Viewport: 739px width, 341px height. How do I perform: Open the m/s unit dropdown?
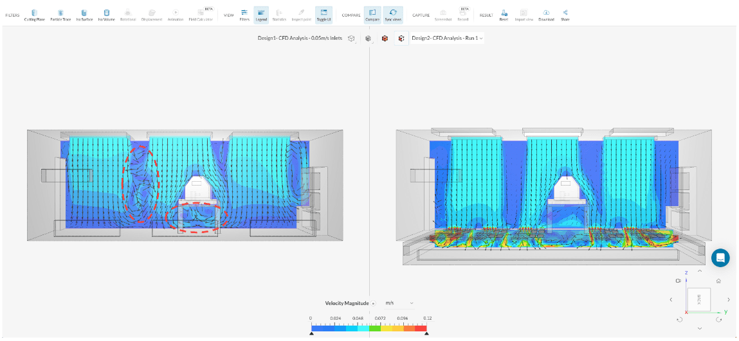399,302
